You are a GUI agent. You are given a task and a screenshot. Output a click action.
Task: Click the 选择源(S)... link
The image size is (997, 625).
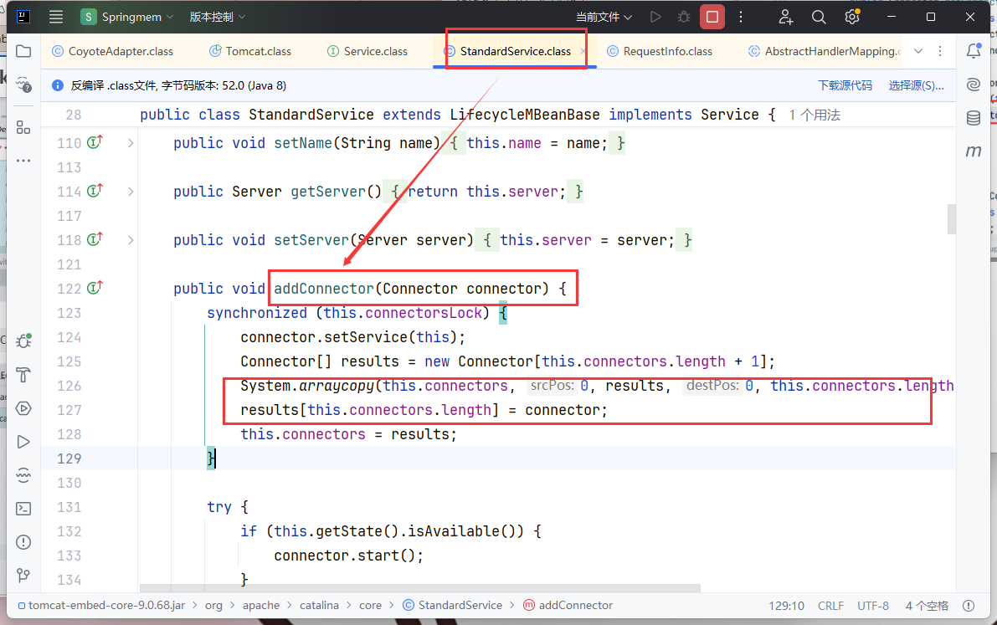(916, 85)
